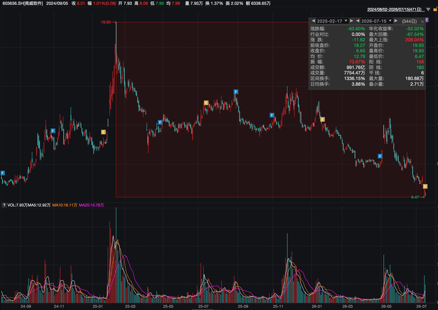Click the 603636.SH[南威软件] stock title

tap(23, 4)
